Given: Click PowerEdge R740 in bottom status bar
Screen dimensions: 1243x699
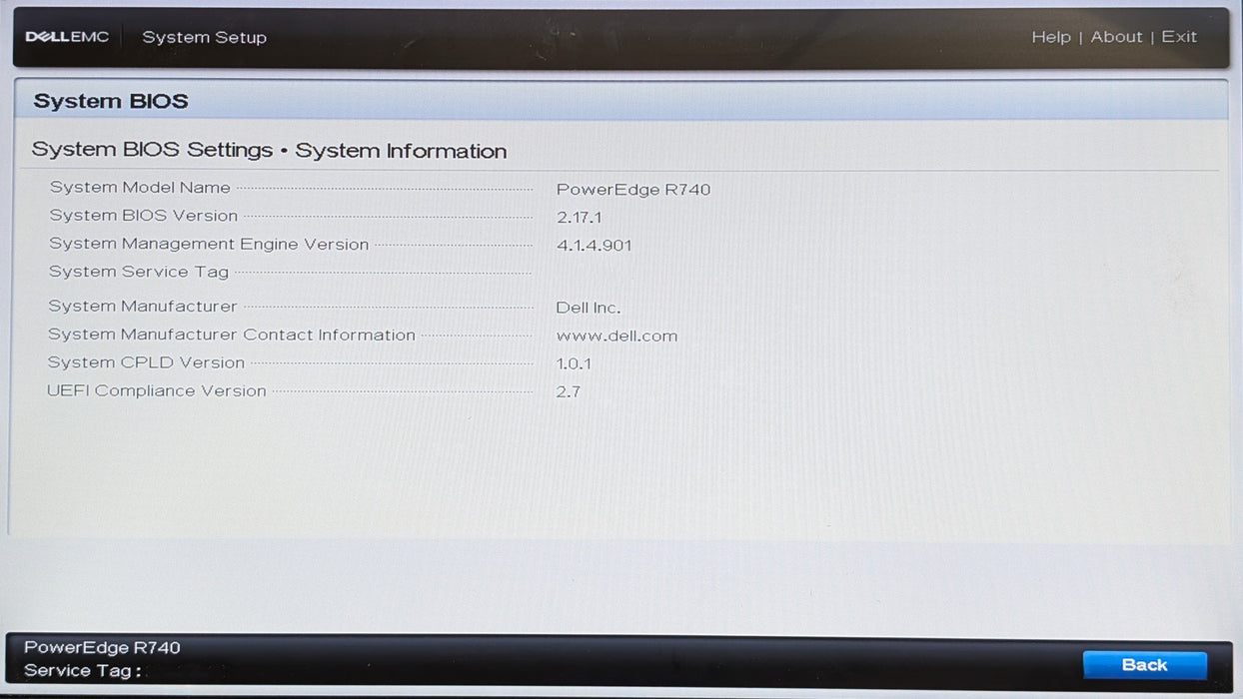Looking at the screenshot, I should (102, 648).
